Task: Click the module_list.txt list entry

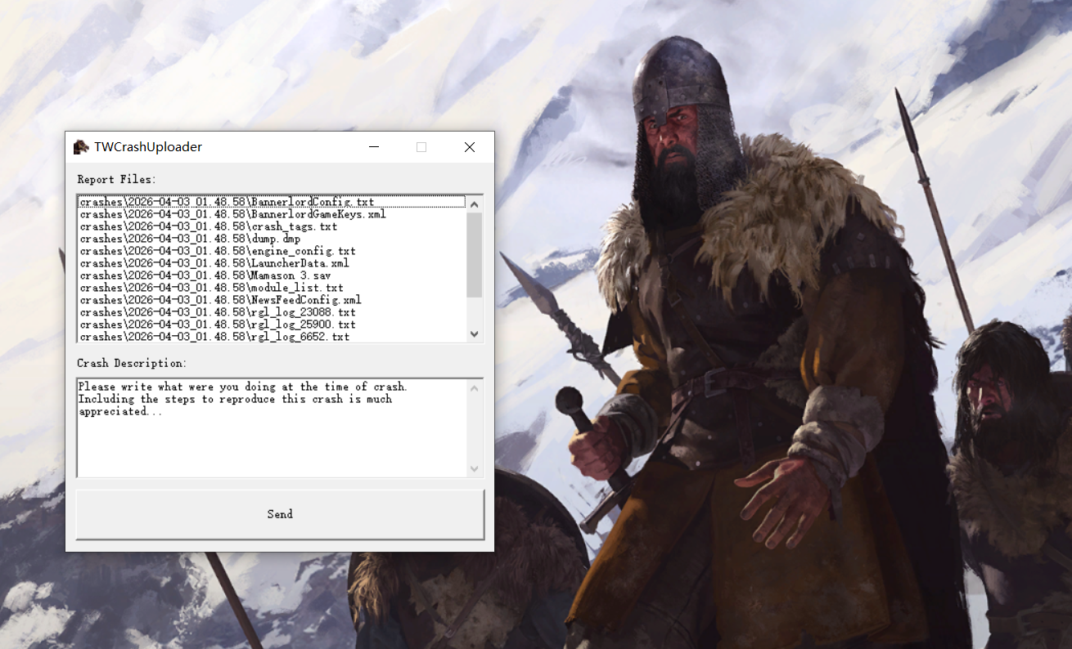Action: (211, 288)
